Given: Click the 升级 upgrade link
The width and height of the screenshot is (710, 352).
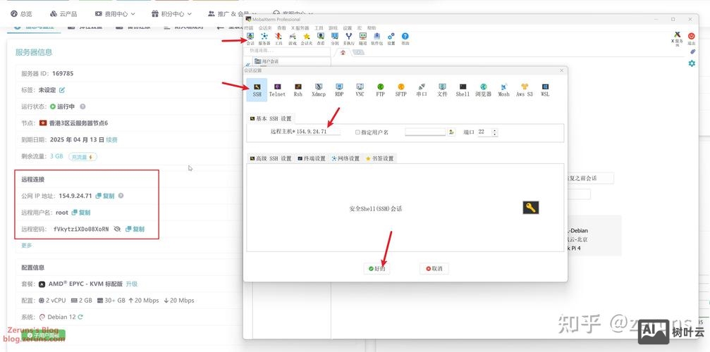Looking at the screenshot, I should pyautogui.click(x=132, y=284).
